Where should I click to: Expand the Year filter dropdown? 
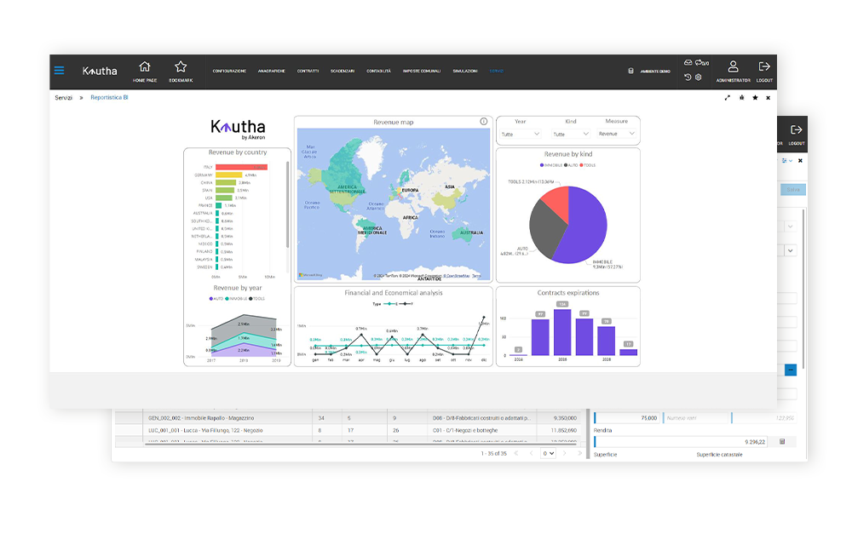click(521, 134)
